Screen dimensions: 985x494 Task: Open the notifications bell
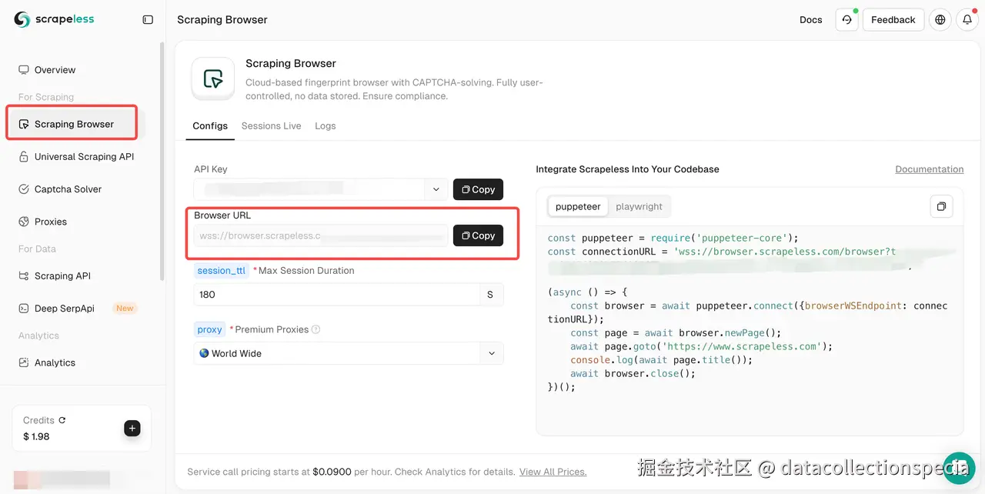click(967, 20)
